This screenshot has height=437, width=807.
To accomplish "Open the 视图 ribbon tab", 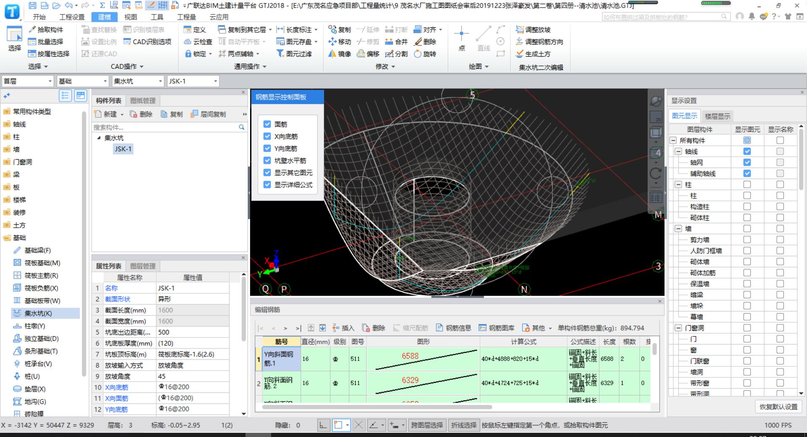I will 130,17.
